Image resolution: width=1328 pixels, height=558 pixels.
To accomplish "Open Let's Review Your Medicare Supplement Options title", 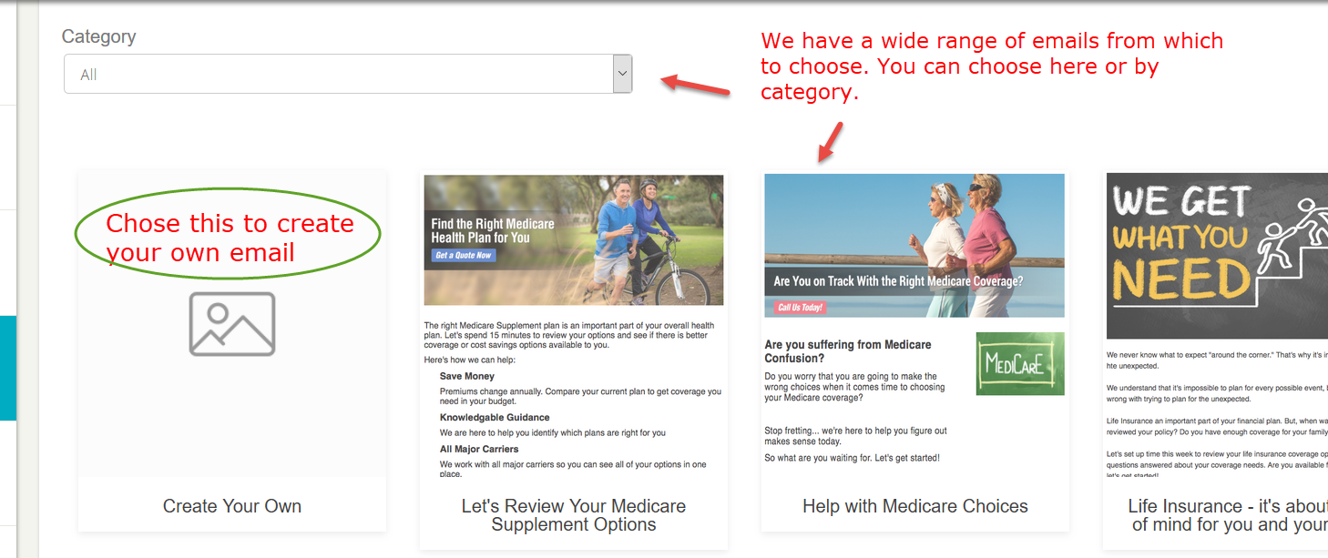I will (574, 515).
